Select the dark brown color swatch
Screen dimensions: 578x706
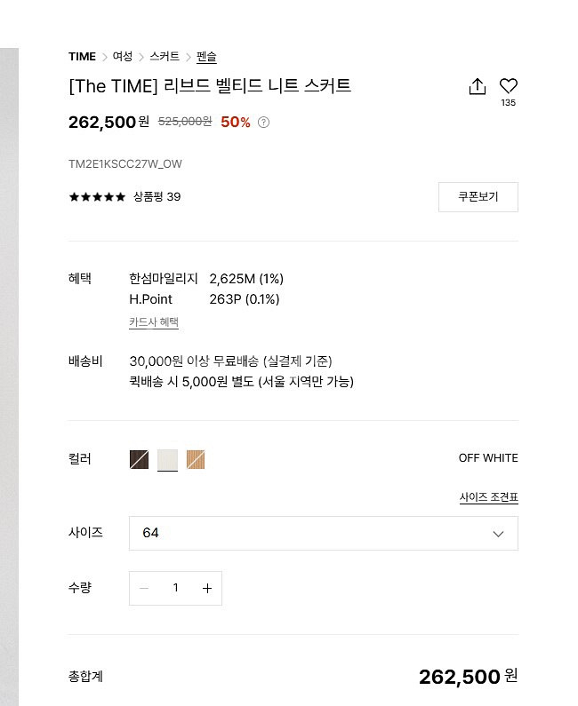pyautogui.click(x=140, y=459)
